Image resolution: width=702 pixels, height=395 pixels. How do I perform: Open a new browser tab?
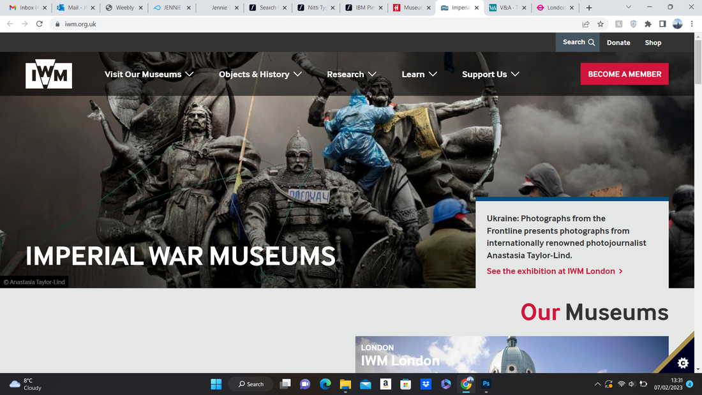tap(589, 8)
